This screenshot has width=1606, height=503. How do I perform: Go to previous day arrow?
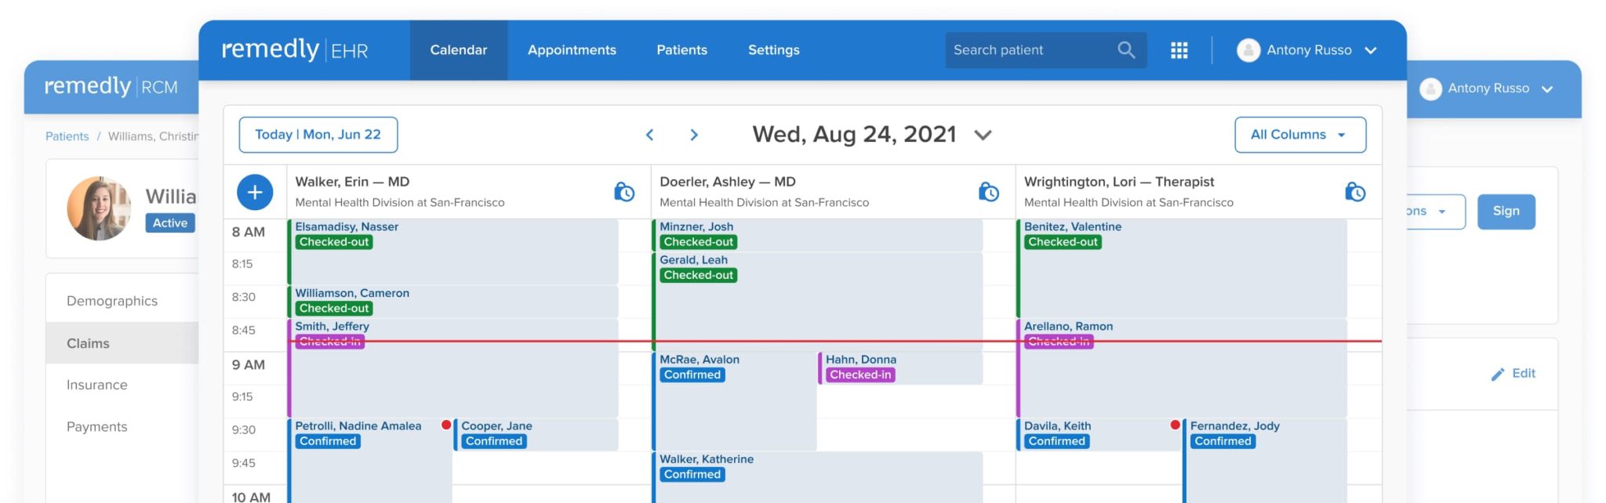point(649,135)
